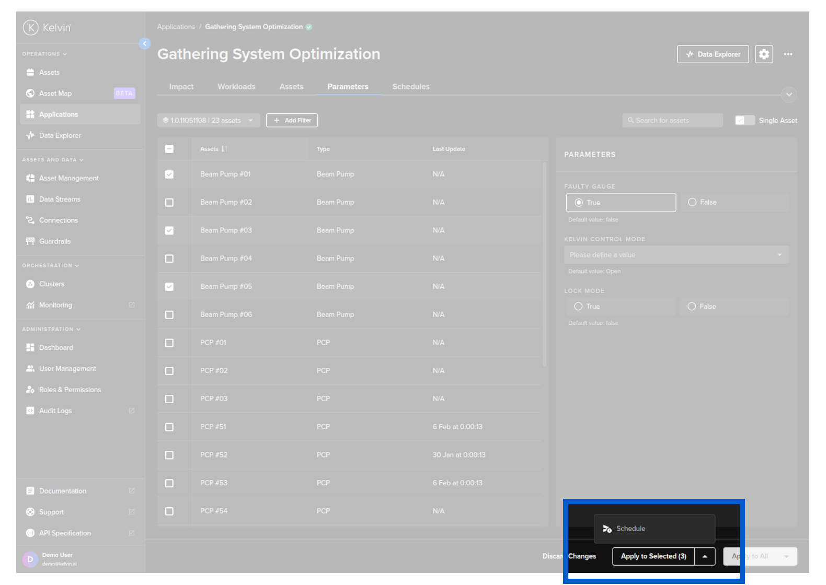This screenshot has height=585, width=826.
Task: Collapse the sidebar with arrow icon
Action: [x=145, y=44]
